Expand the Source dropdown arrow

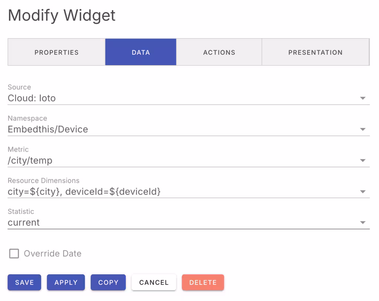click(x=363, y=98)
